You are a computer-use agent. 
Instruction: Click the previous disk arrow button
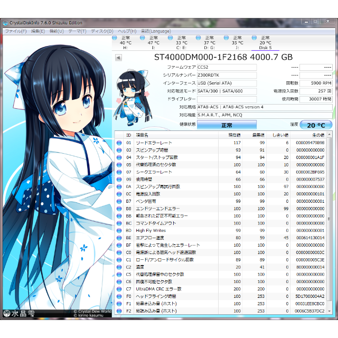pos(118,58)
